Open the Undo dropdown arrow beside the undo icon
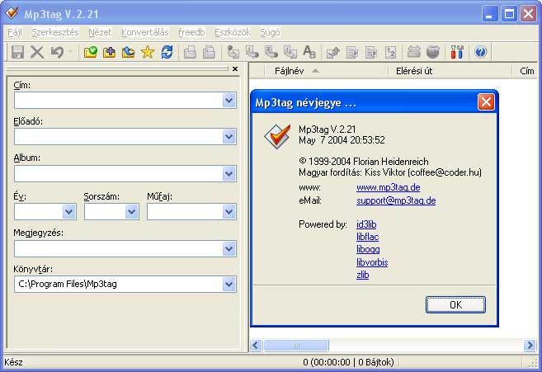 [x=70, y=52]
